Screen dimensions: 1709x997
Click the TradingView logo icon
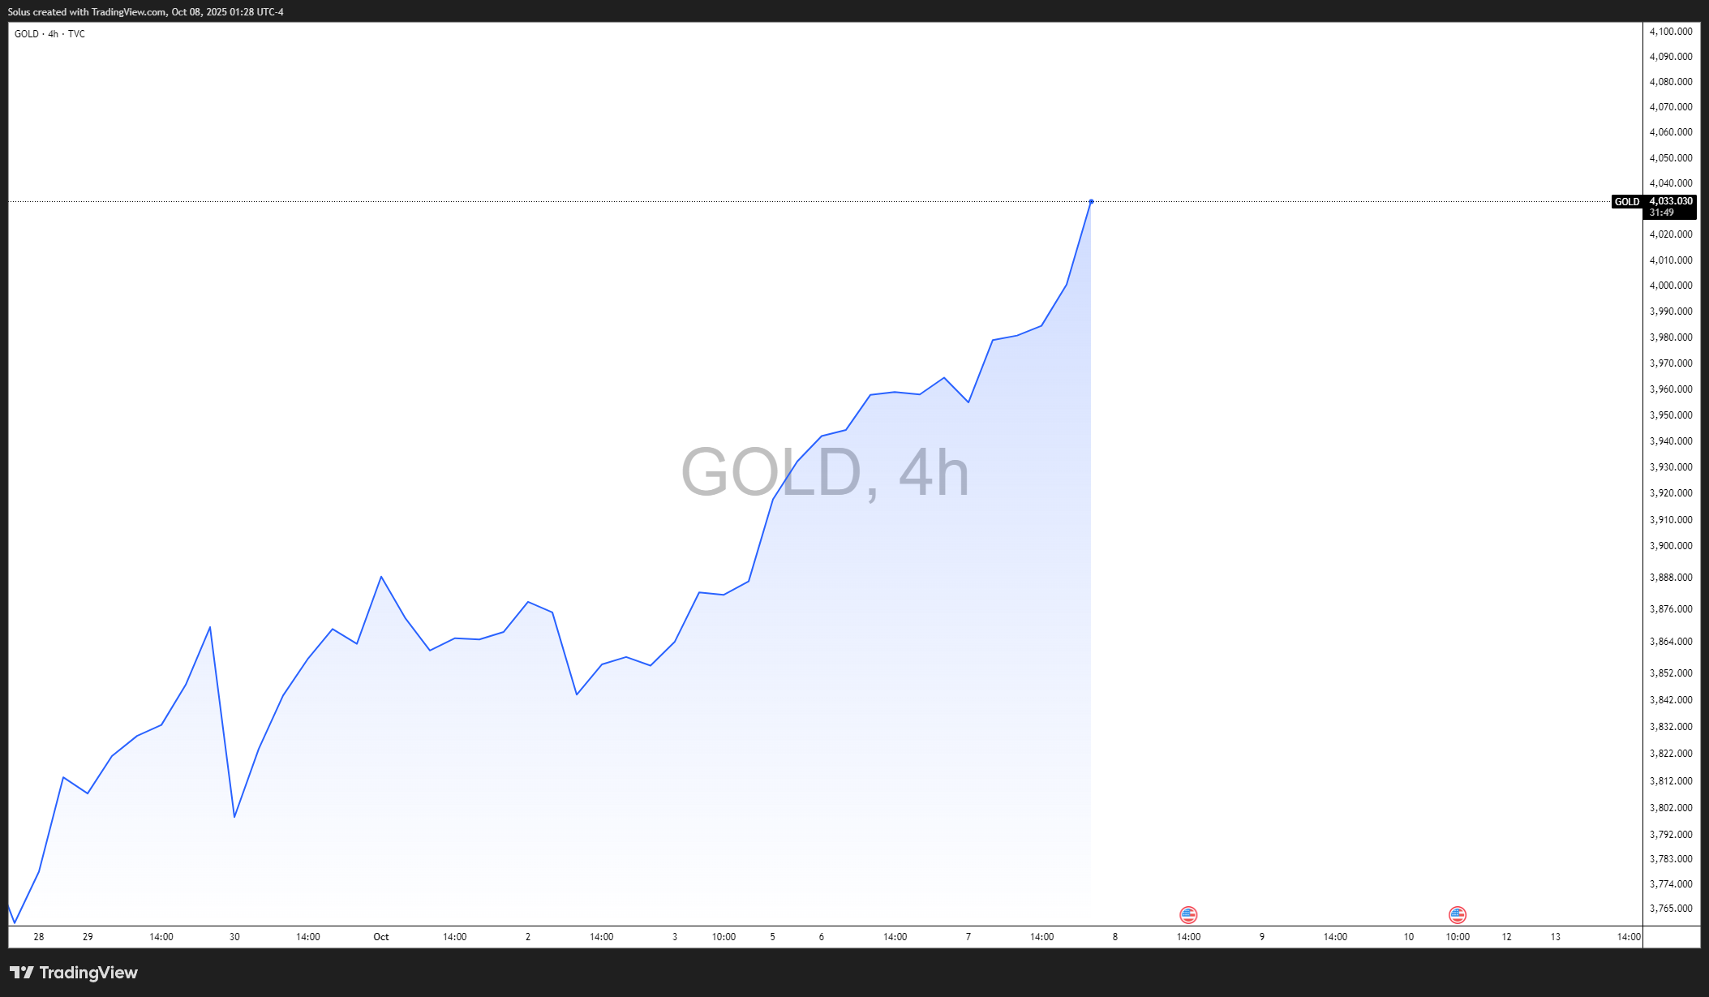[x=22, y=972]
